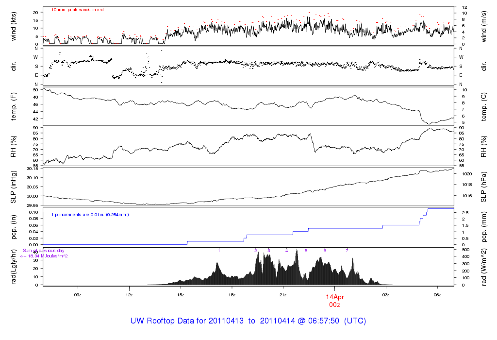Screen dimensions: 497x340
Task: Click the 'pcp. (mm)' axis label
Action: pyautogui.click(x=484, y=227)
